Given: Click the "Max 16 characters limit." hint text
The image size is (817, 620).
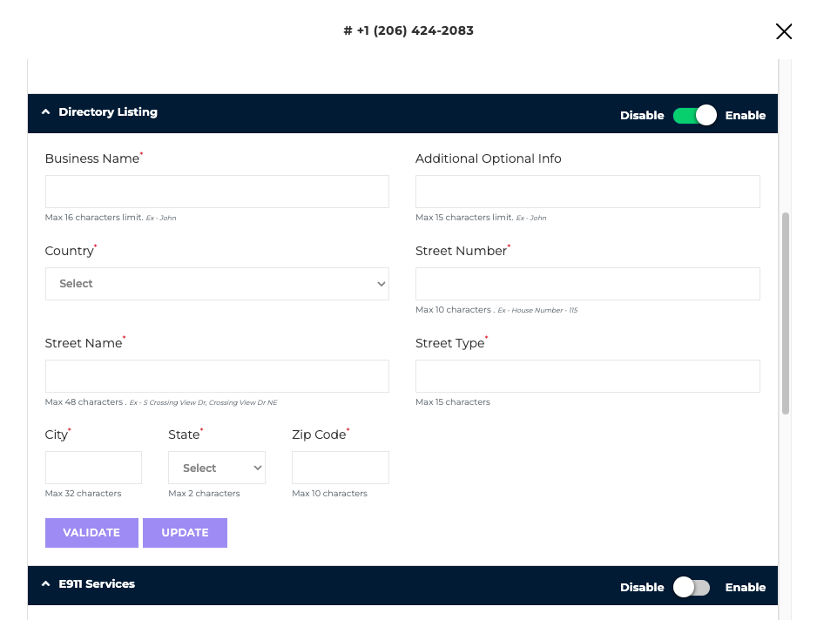Looking at the screenshot, I should [x=94, y=217].
